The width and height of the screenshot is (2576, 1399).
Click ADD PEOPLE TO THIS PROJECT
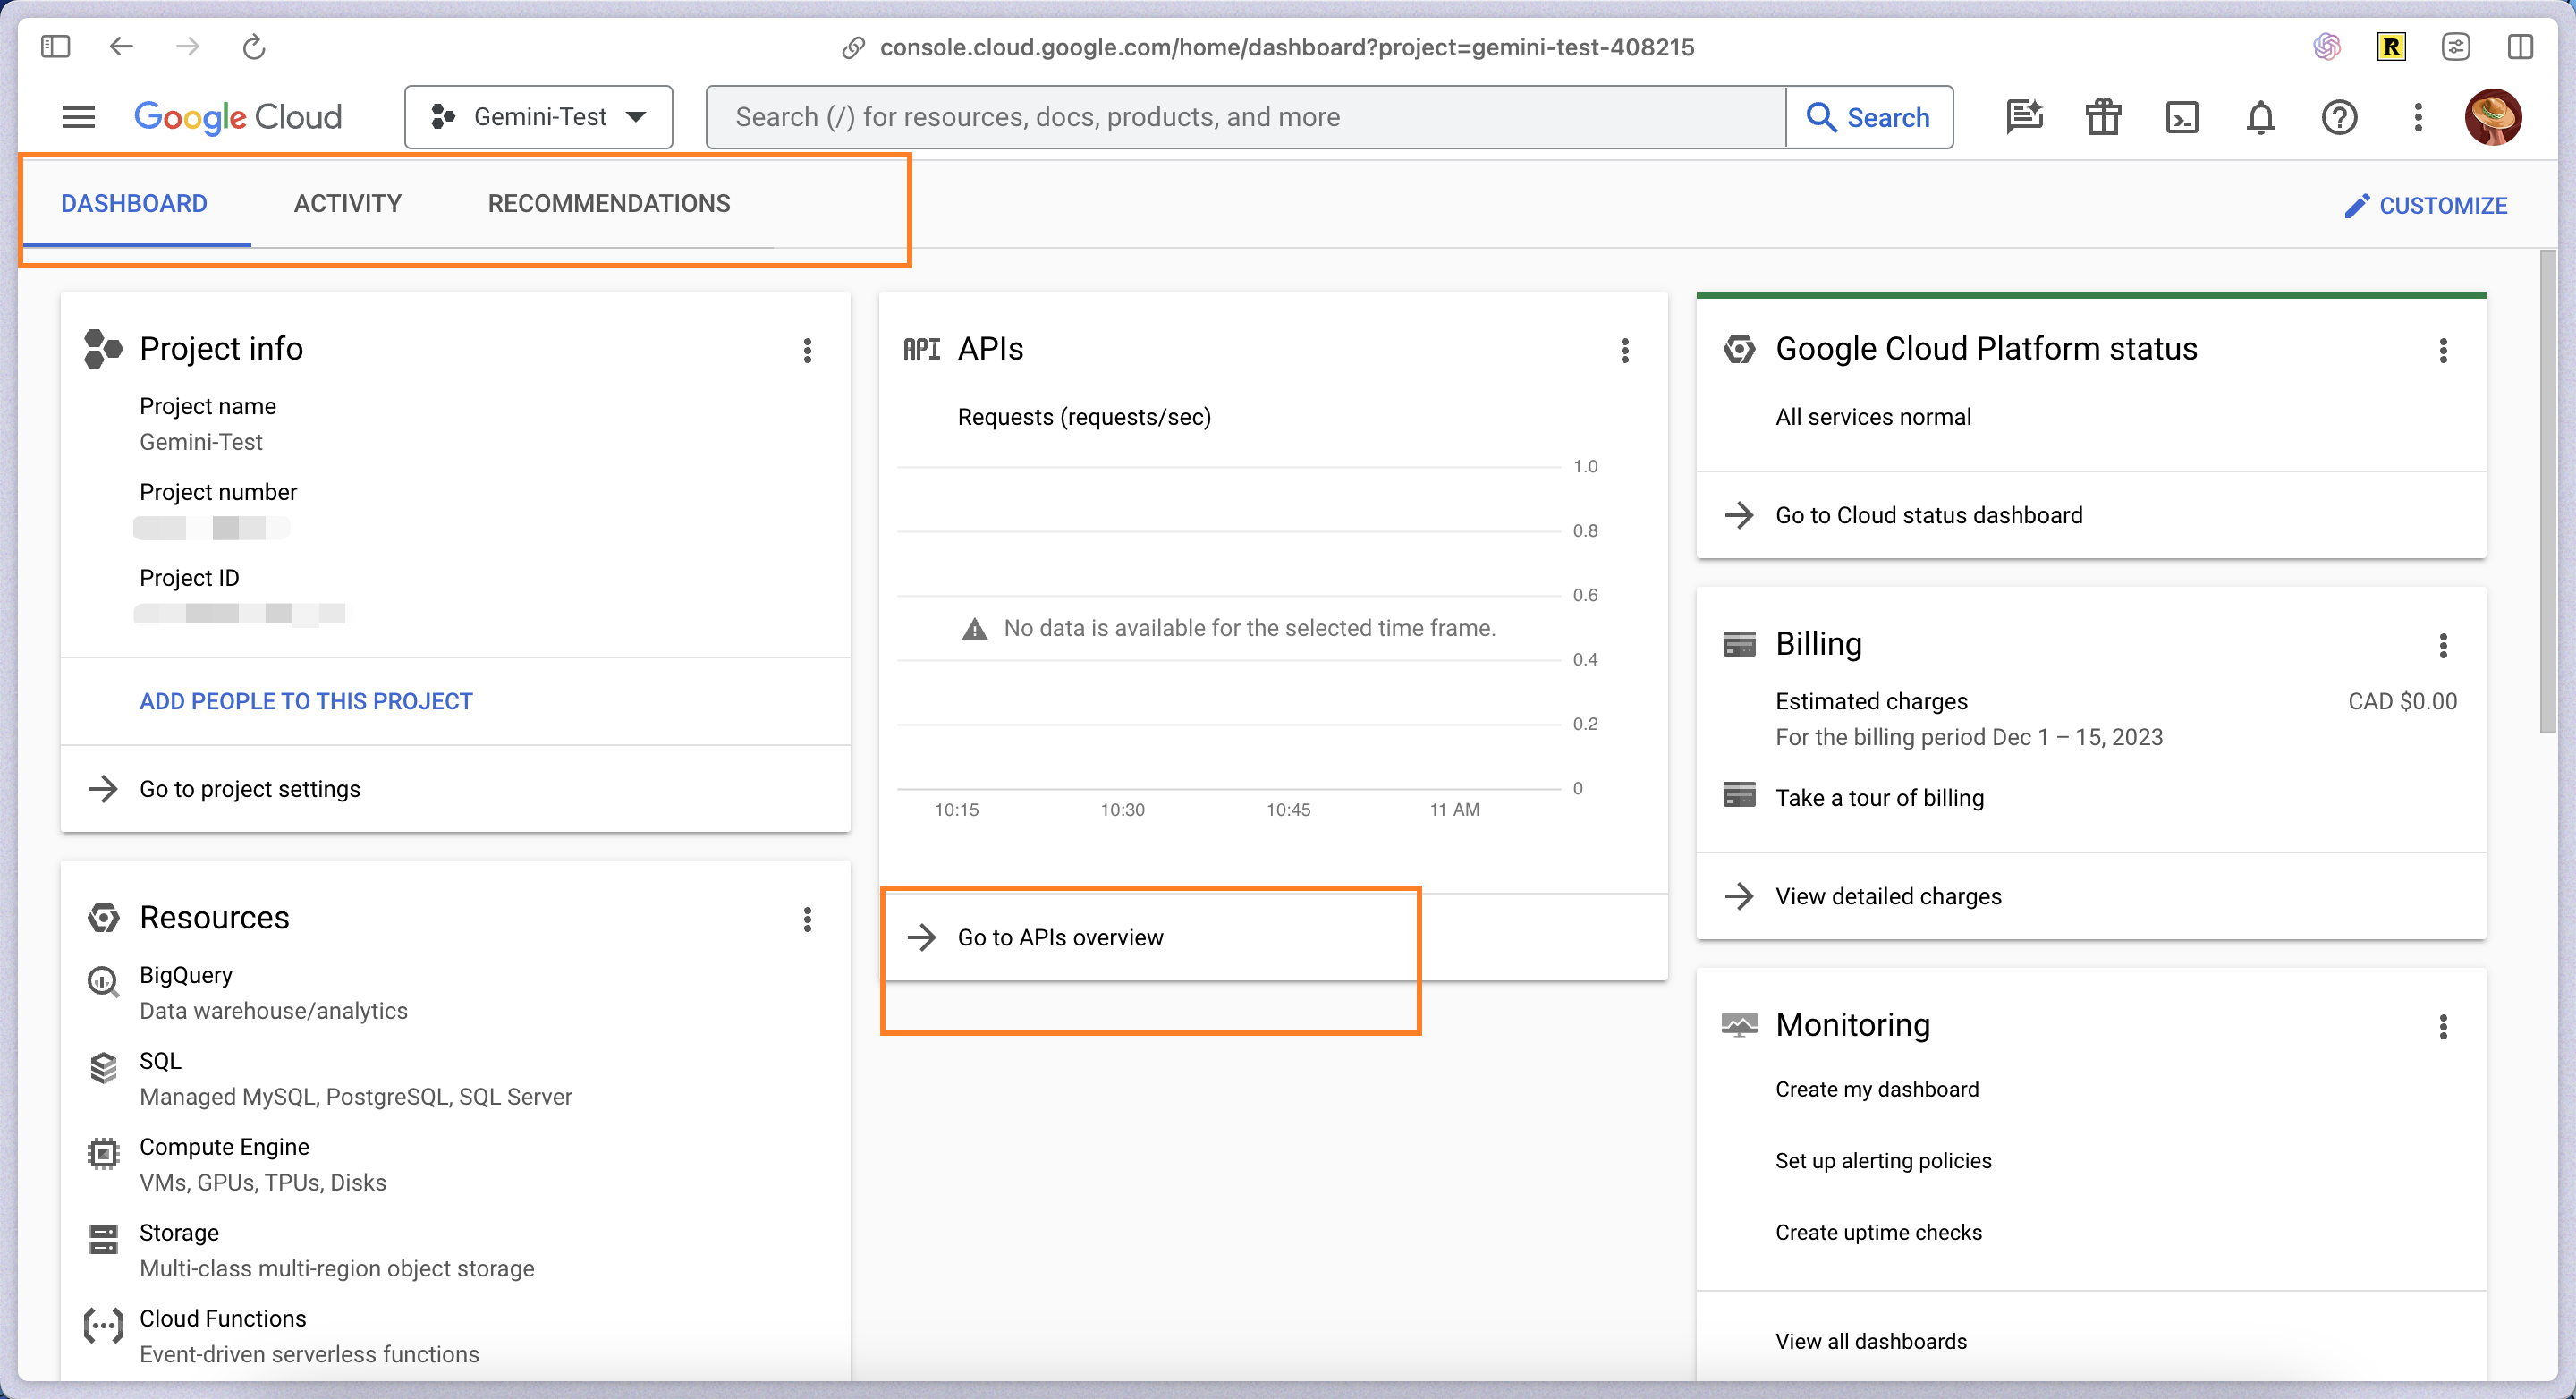(306, 701)
